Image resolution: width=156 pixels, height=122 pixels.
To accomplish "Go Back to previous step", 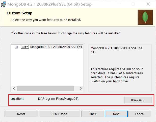I will pos(93,114).
